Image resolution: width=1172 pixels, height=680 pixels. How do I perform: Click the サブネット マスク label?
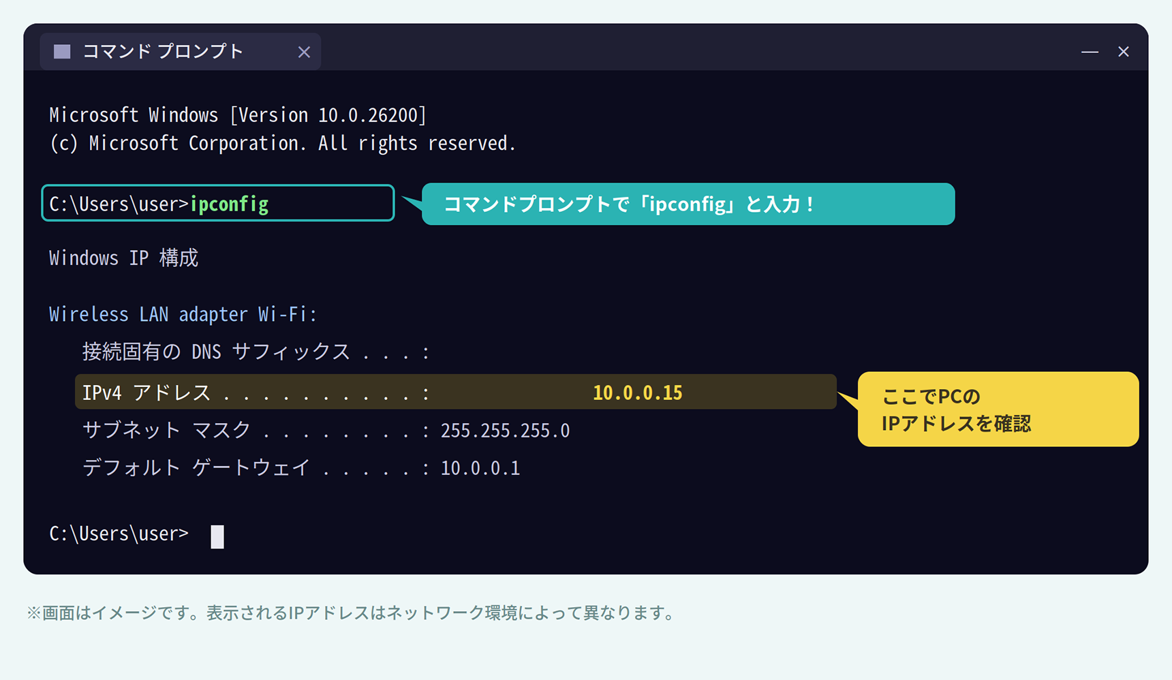click(166, 430)
